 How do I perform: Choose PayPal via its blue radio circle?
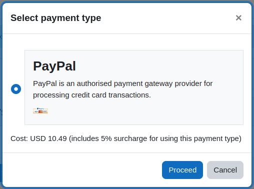(x=16, y=89)
